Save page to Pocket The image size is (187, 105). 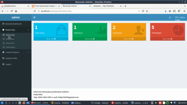pos(143,11)
